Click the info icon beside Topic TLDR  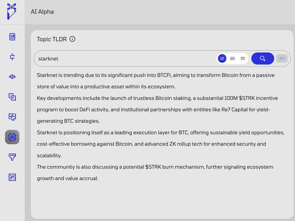(72, 39)
